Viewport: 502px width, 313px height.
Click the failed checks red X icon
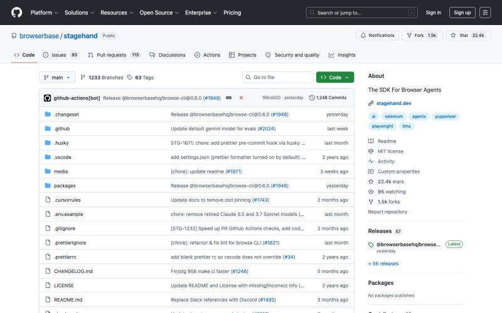click(x=241, y=98)
